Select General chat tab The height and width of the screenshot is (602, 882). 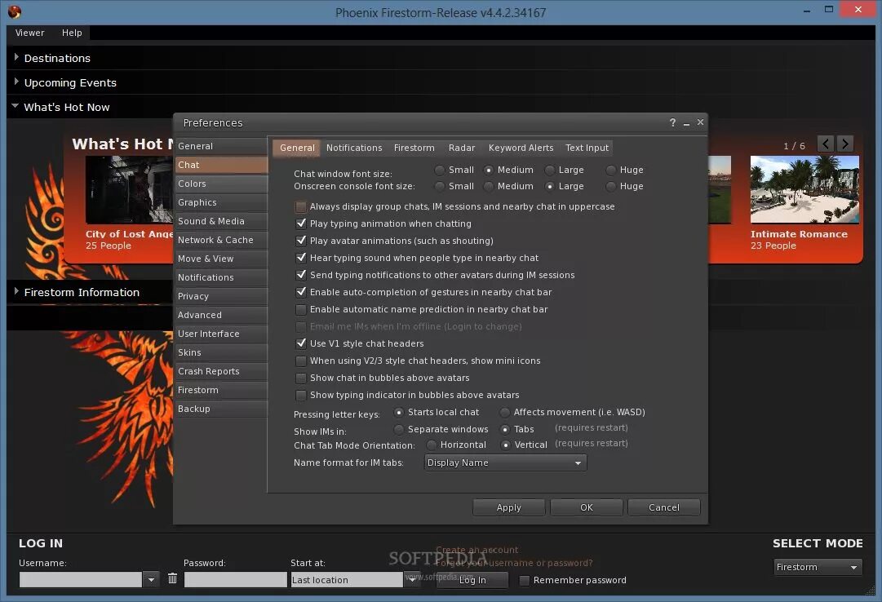(297, 148)
